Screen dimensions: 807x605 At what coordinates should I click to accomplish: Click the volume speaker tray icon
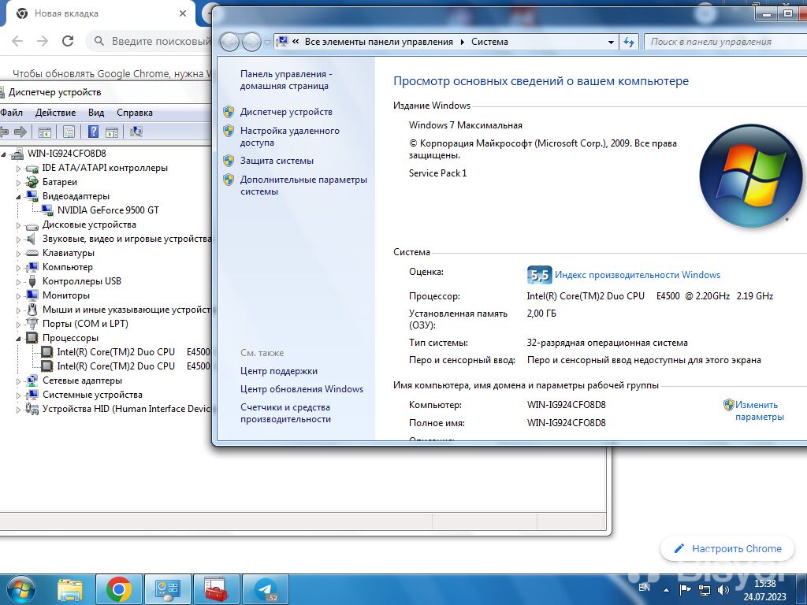pyautogui.click(x=723, y=589)
